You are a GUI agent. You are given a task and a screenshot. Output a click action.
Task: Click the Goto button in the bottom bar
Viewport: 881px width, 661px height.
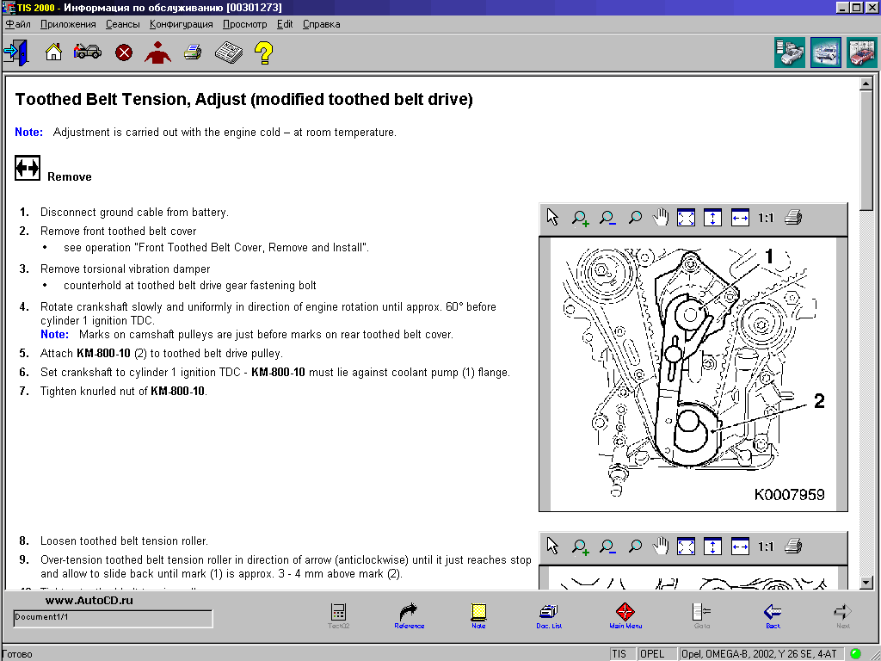tap(702, 615)
